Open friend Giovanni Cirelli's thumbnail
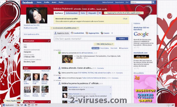Viewport: 177px width, 107px height. (36, 77)
